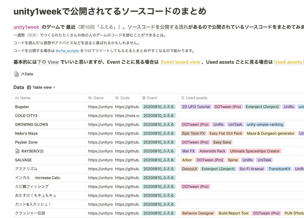Click the DoozyUI tag
This screenshot has width=304, height=218.
point(189,169)
